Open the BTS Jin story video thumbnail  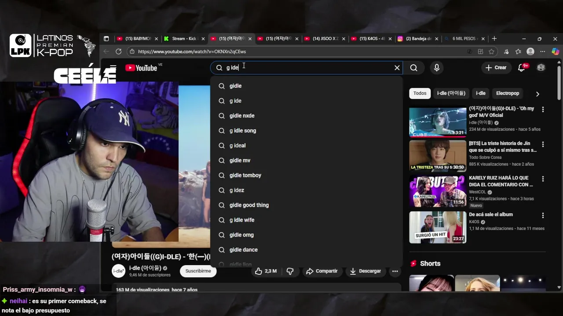[x=438, y=156]
